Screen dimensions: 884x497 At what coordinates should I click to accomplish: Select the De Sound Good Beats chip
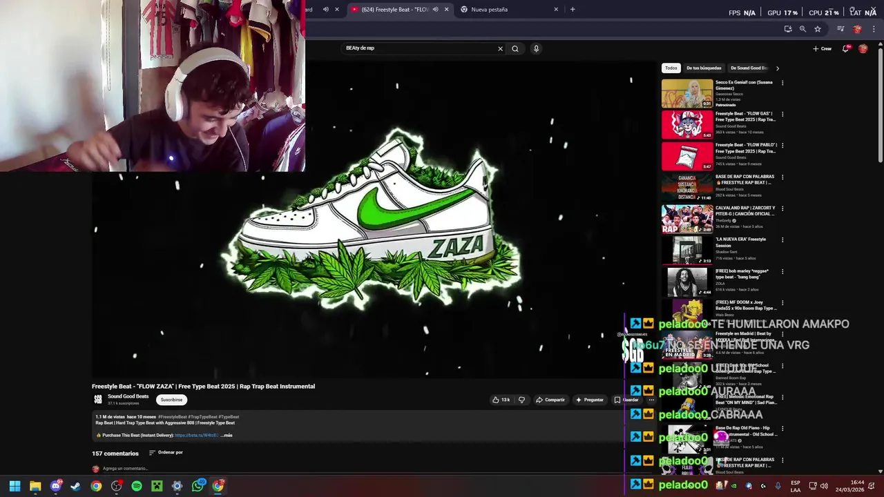tap(749, 68)
